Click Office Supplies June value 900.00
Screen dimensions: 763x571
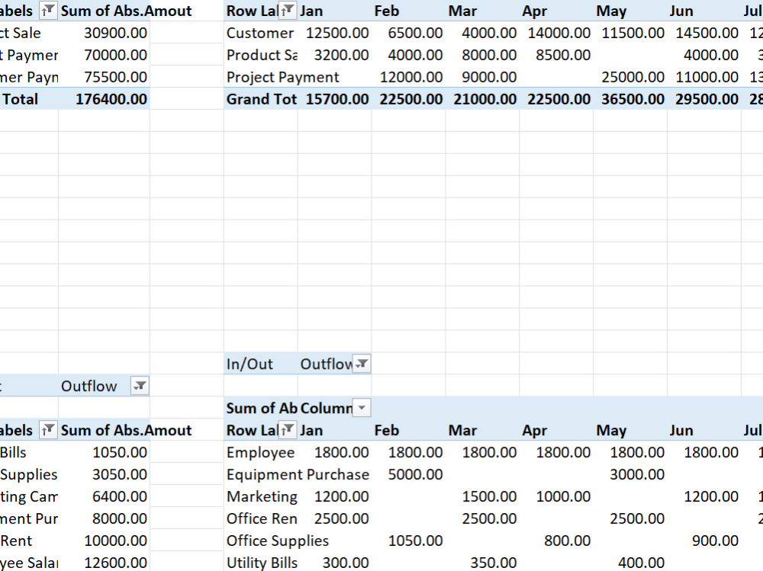pos(704,541)
